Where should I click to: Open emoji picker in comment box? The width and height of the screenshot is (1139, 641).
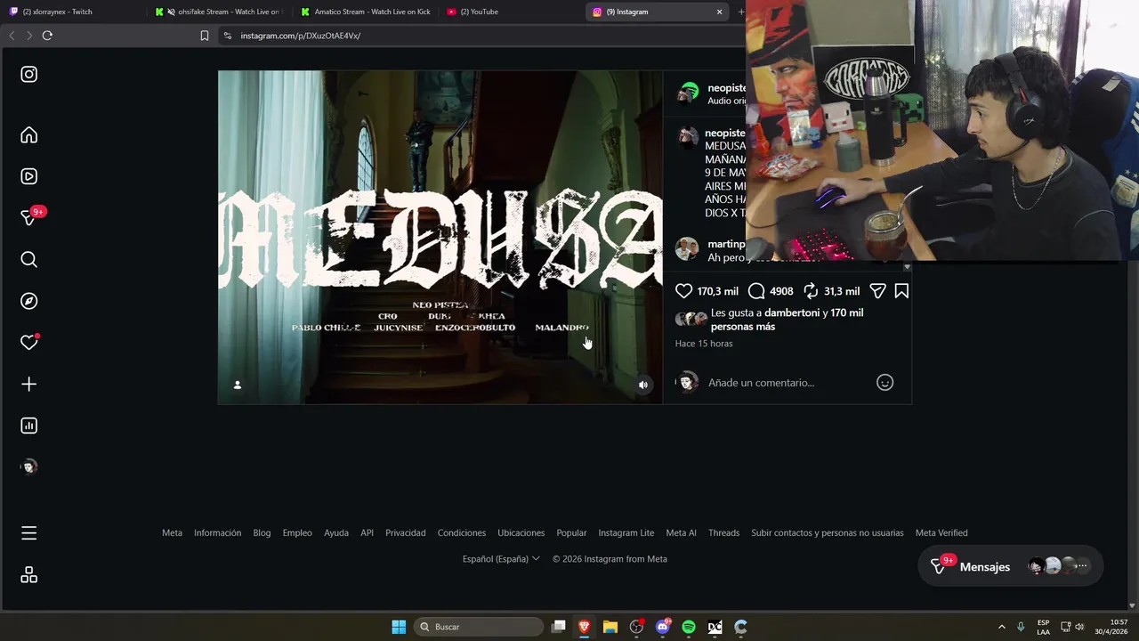[885, 382]
